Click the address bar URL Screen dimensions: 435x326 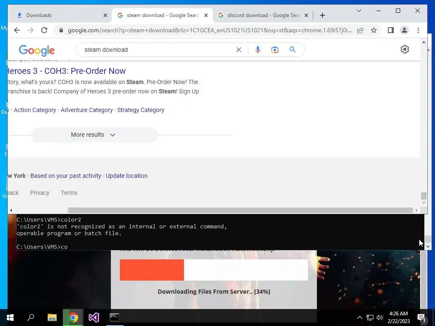[x=210, y=30]
